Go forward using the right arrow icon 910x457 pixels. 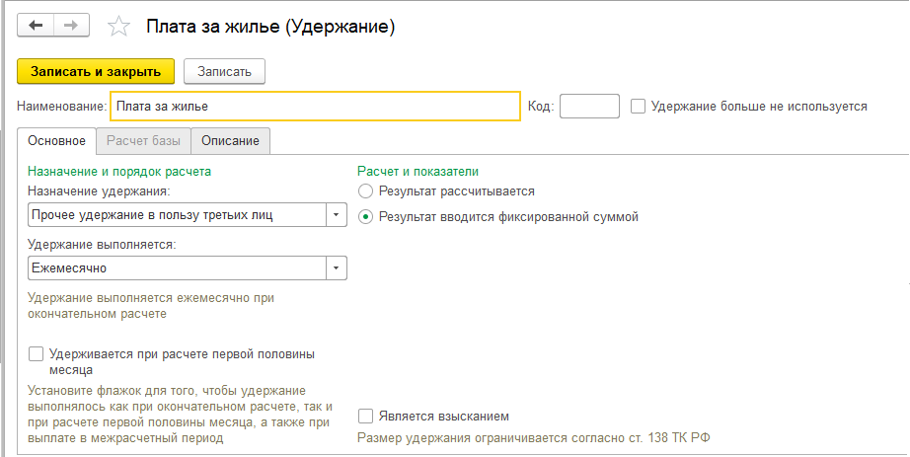tap(71, 26)
